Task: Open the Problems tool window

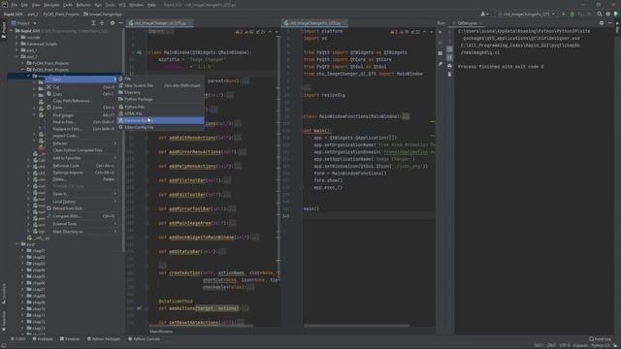Action: tap(43, 338)
